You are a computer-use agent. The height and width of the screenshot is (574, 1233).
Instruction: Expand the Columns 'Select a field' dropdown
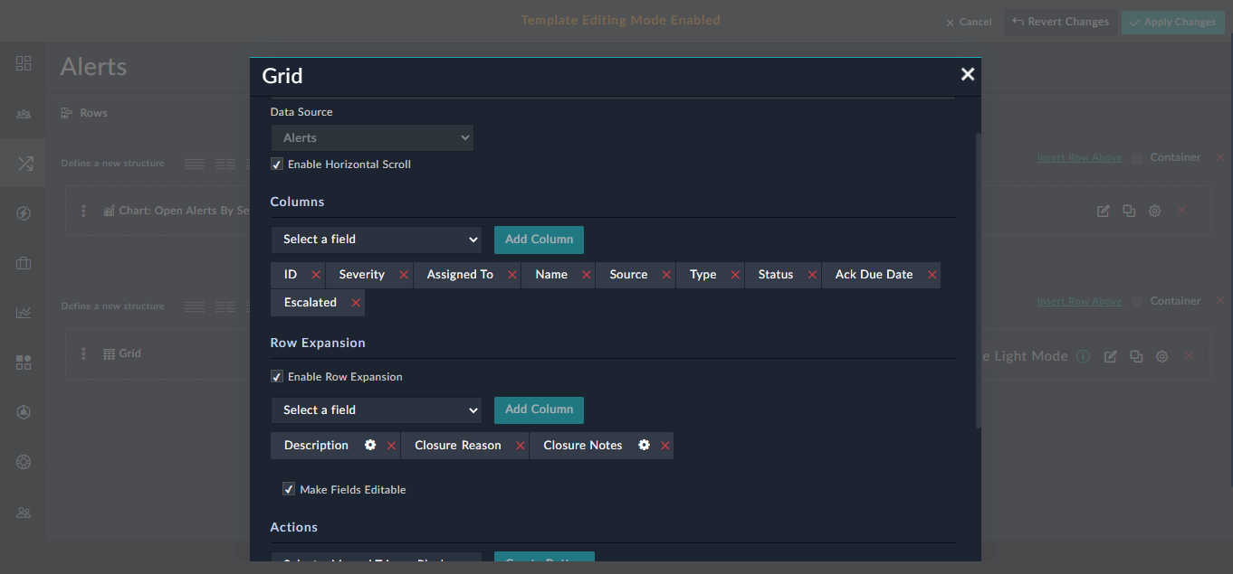pyautogui.click(x=376, y=240)
